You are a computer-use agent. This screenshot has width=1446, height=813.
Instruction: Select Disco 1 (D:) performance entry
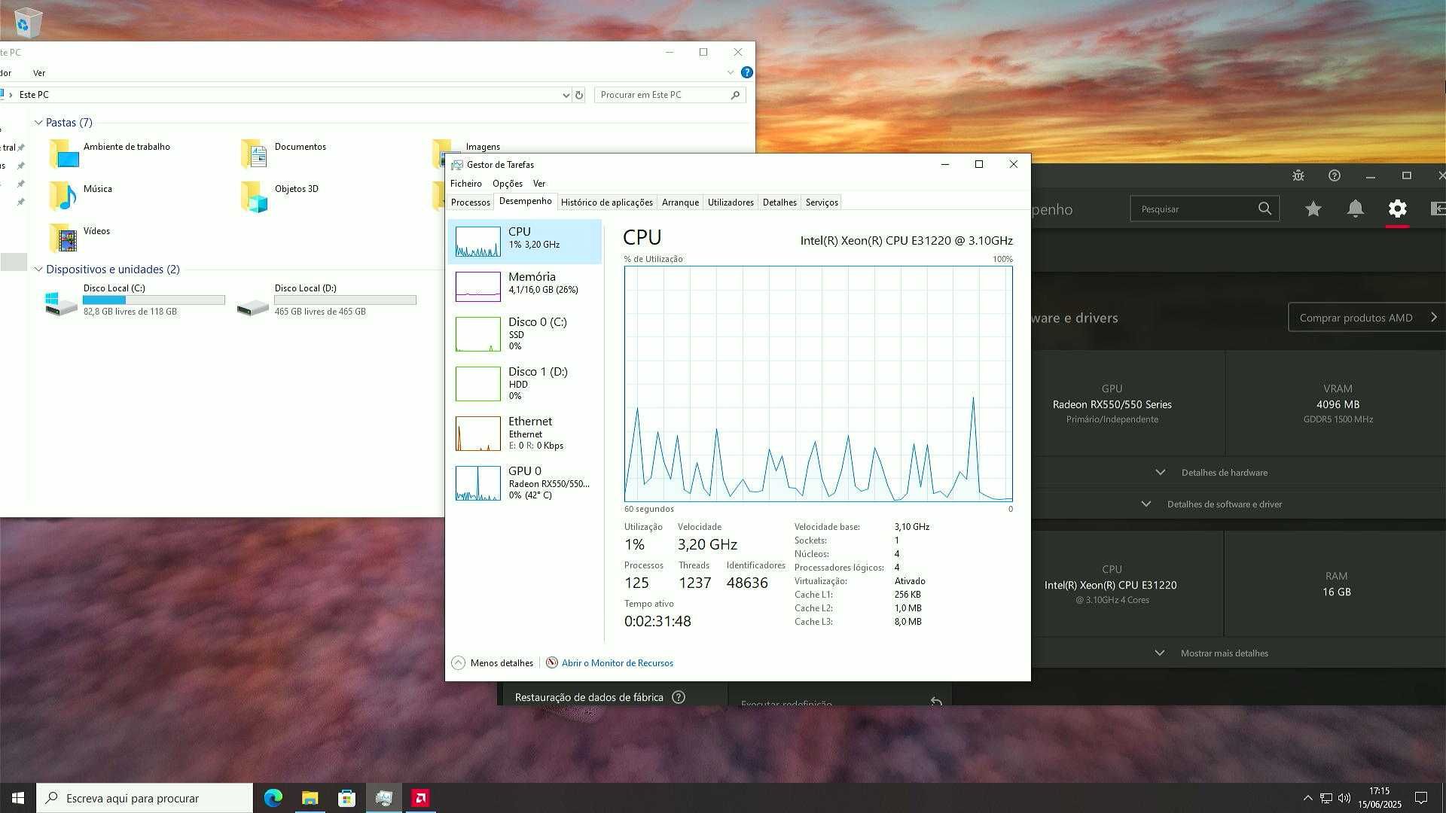pyautogui.click(x=525, y=383)
